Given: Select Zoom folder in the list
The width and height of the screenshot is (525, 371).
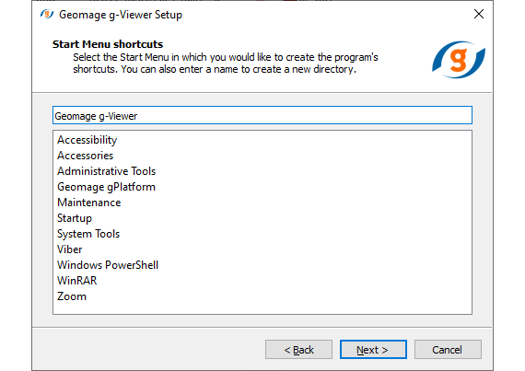Looking at the screenshot, I should tap(72, 296).
